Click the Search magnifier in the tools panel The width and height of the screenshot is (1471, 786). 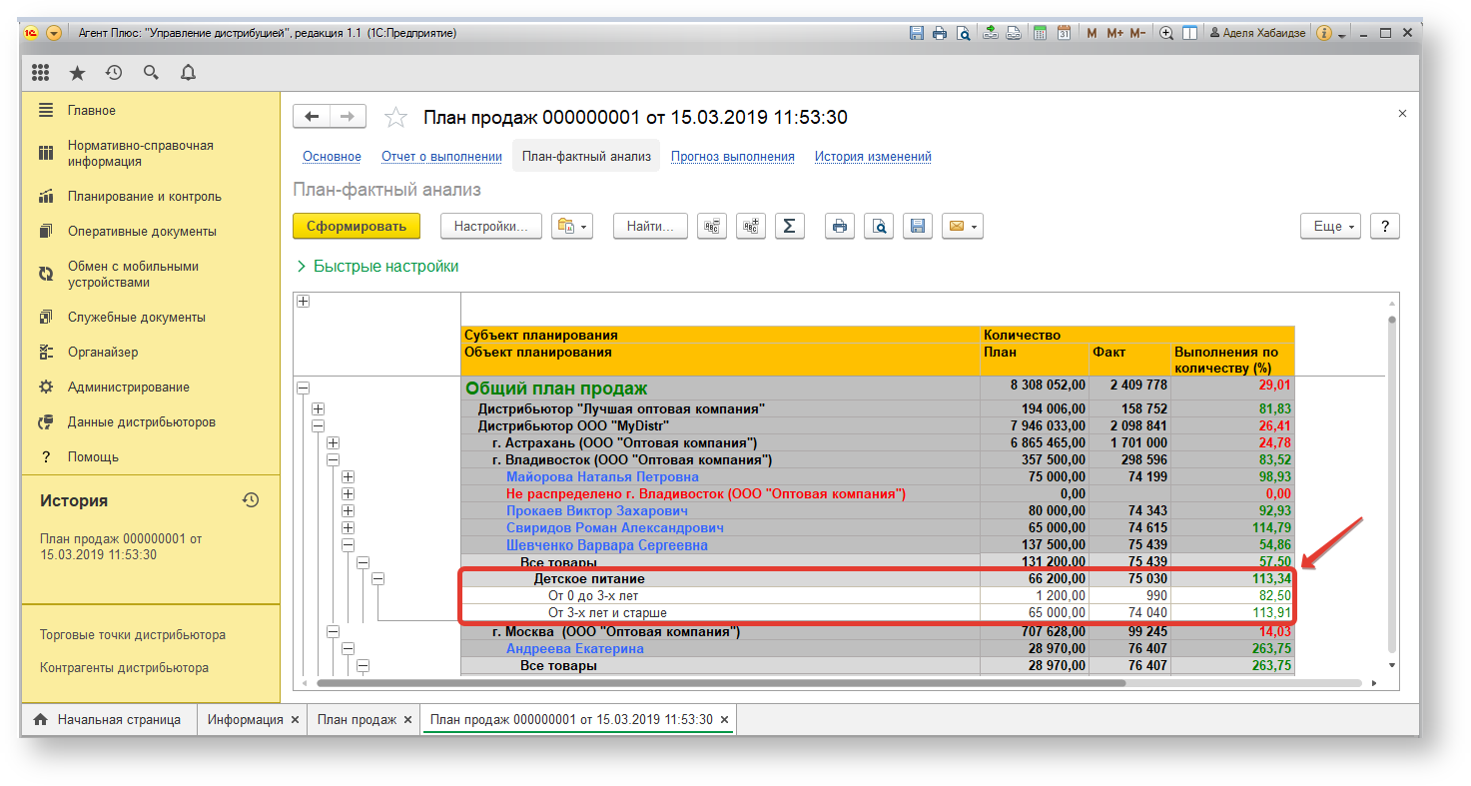tap(151, 72)
